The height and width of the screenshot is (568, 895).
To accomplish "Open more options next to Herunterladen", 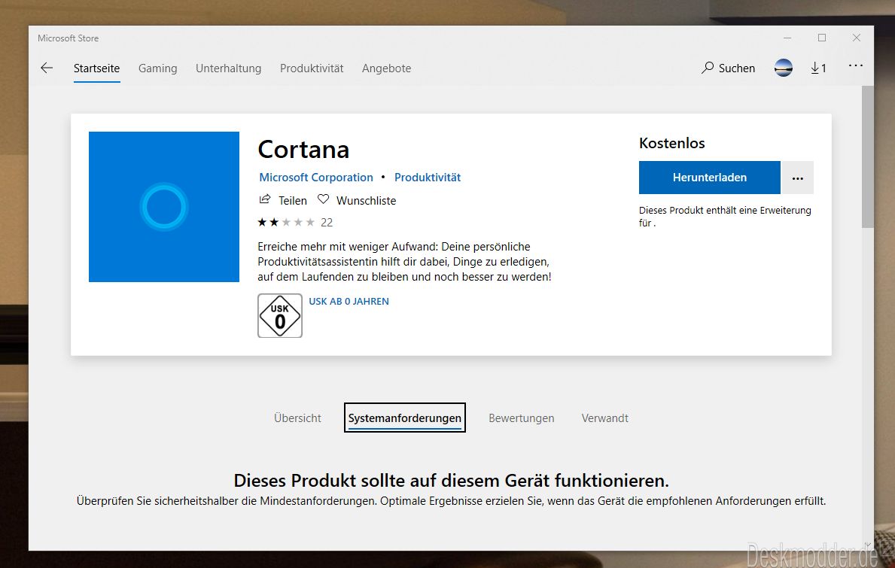I will 797,178.
